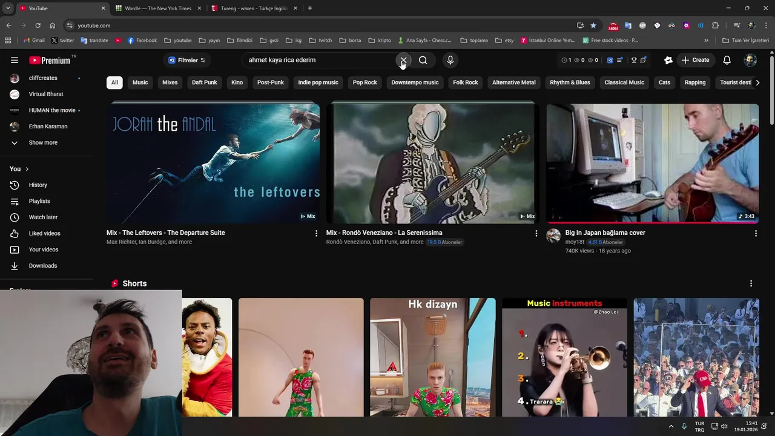
Task: Open The Leftovers Departure Suite mix thumbnail
Action: coord(213,163)
